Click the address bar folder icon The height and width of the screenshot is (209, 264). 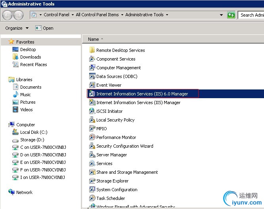[x=34, y=15]
